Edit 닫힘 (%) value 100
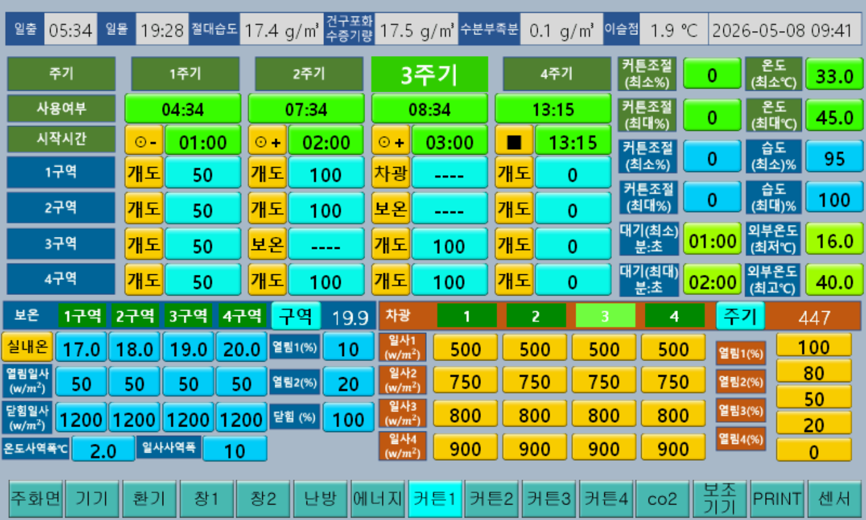This screenshot has height=520, width=866. (348, 418)
